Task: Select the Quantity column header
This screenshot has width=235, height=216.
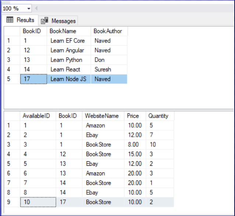Action: point(159,116)
